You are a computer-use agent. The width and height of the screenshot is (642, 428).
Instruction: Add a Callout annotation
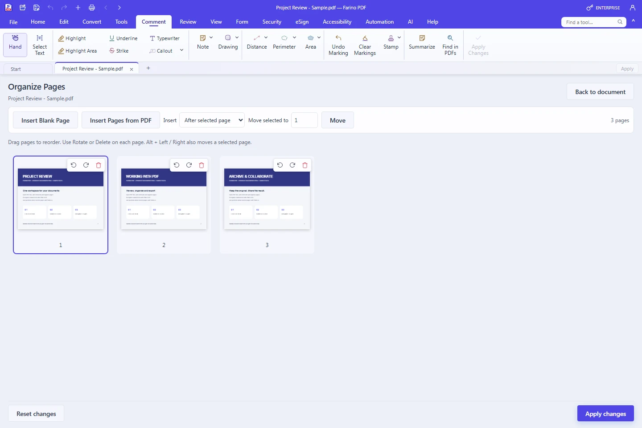[x=161, y=51]
